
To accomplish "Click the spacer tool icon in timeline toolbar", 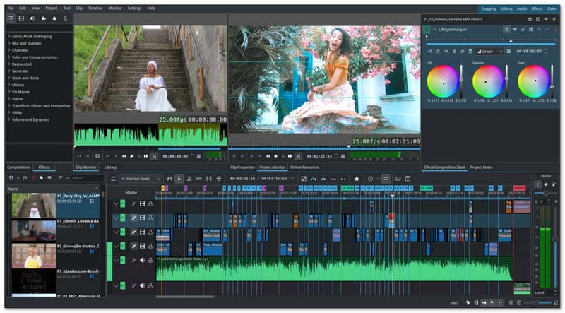I will pos(199,179).
